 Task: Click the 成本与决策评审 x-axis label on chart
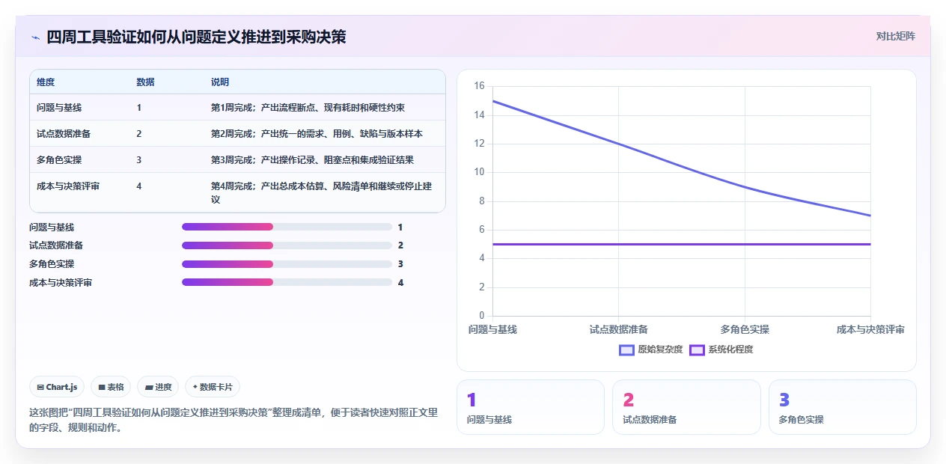870,329
